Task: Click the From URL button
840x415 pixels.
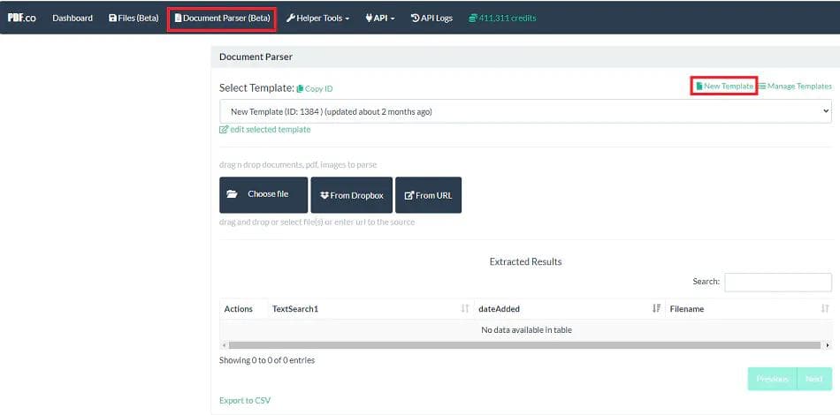Action: coord(428,195)
